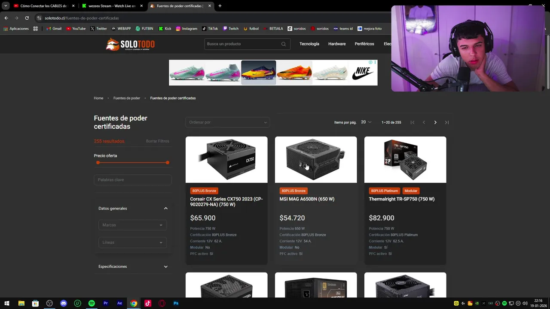Click the search magnifier icon

284,44
